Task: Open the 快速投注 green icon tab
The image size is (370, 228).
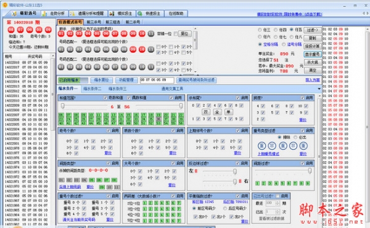Action: (x=140, y=14)
